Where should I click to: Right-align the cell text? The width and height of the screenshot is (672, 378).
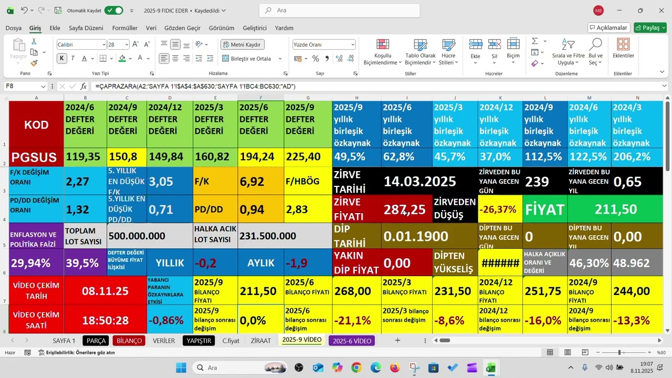click(x=186, y=58)
